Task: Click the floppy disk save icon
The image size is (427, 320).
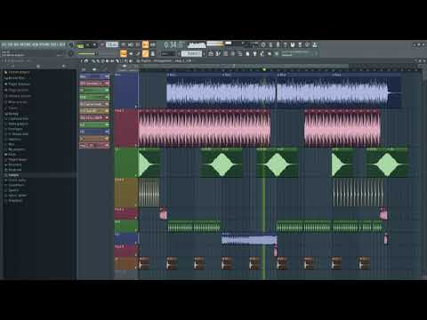Action: pyautogui.click(x=293, y=45)
